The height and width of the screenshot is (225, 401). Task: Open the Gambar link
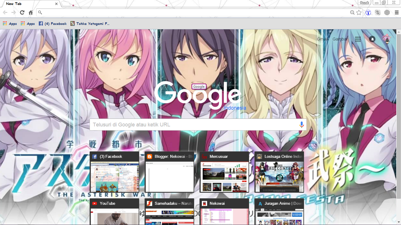[340, 39]
